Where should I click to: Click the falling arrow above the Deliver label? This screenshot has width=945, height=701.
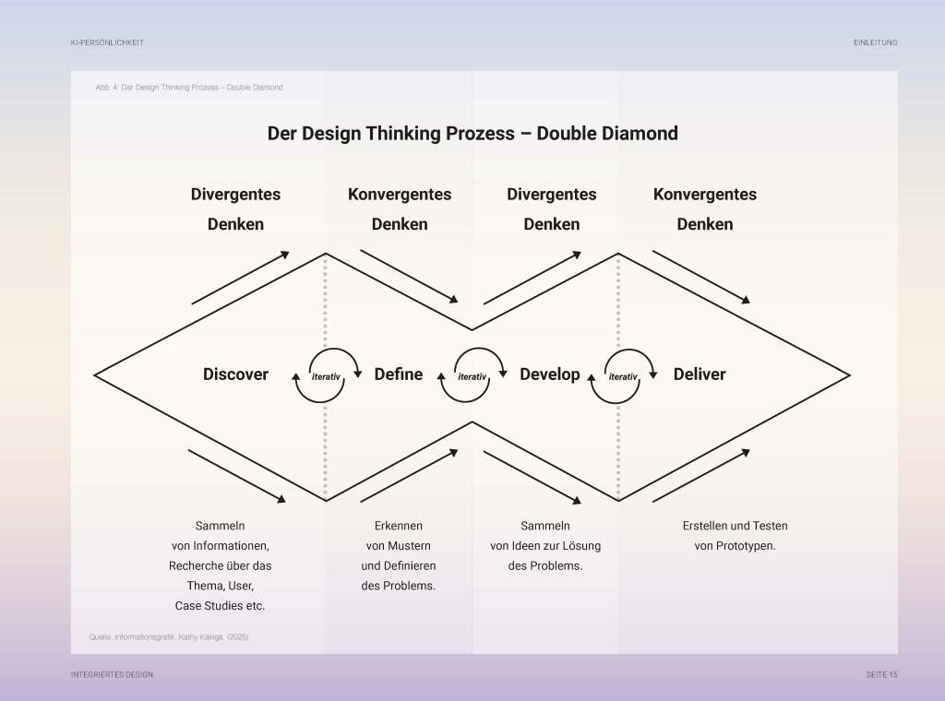(701, 277)
